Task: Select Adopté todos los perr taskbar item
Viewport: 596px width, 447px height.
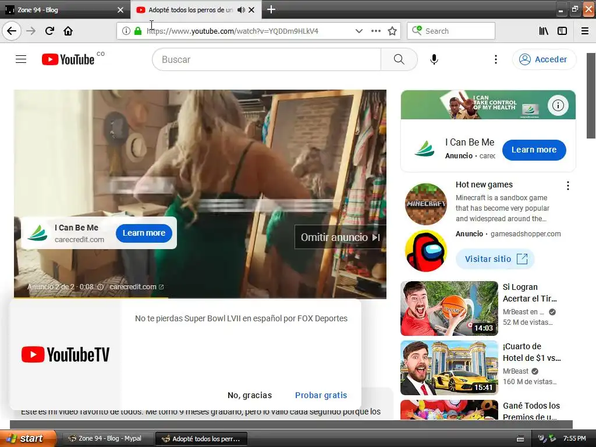Action: click(x=201, y=439)
